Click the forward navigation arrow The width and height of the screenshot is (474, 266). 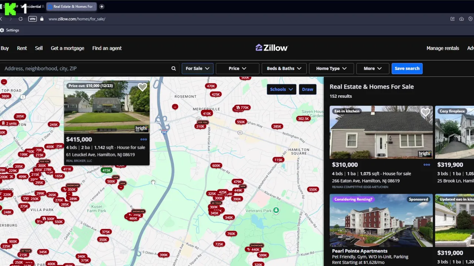tap(10, 19)
